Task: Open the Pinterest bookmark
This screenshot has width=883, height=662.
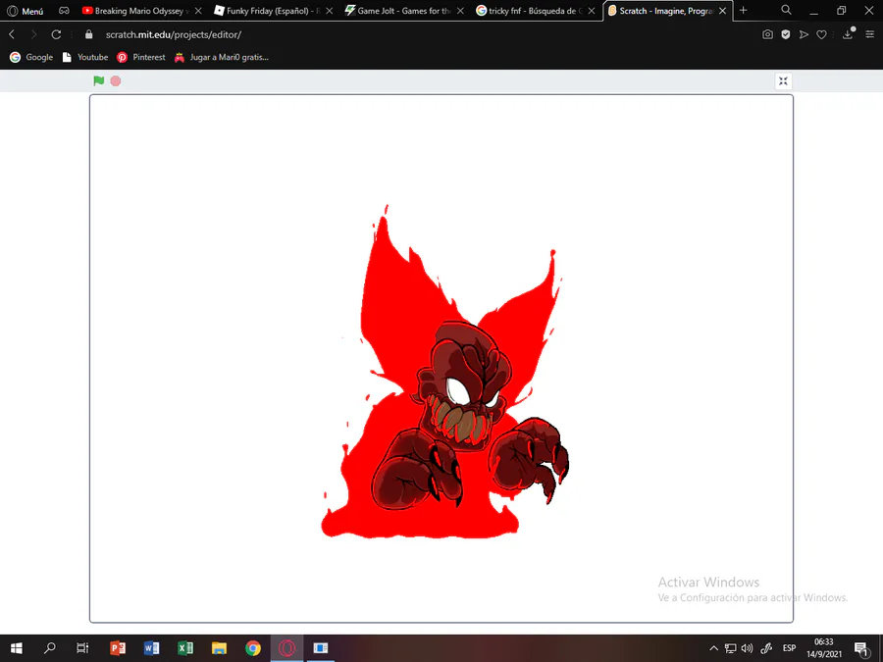Action: coord(140,57)
